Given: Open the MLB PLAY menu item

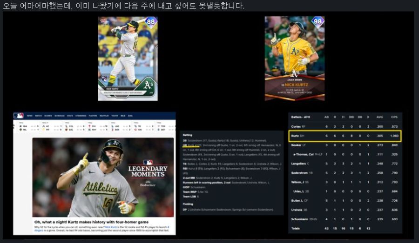Looking at the screenshot, I should [104, 116].
